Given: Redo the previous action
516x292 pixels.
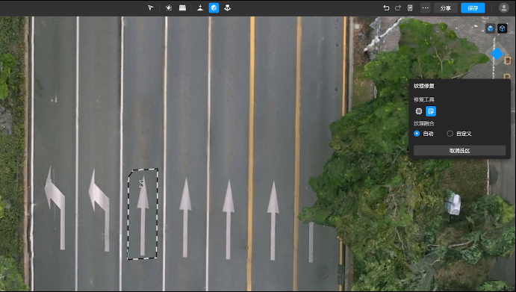Looking at the screenshot, I should pos(398,7).
